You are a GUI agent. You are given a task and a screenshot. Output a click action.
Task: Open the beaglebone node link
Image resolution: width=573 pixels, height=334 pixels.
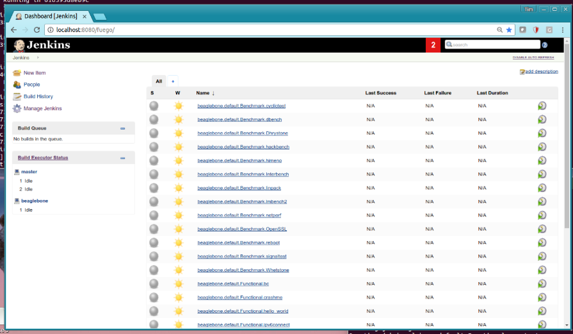pyautogui.click(x=35, y=201)
